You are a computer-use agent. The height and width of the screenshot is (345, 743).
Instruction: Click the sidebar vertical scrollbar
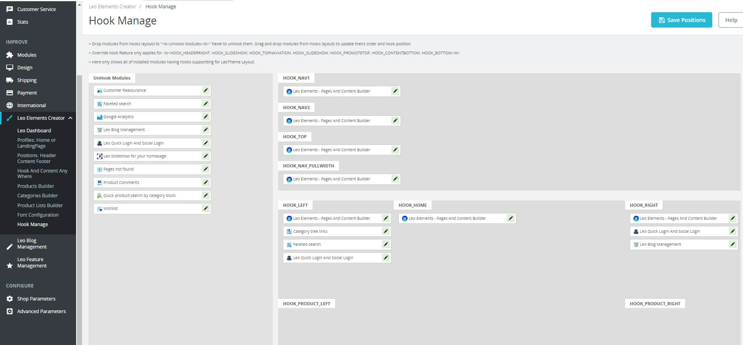pos(79,197)
